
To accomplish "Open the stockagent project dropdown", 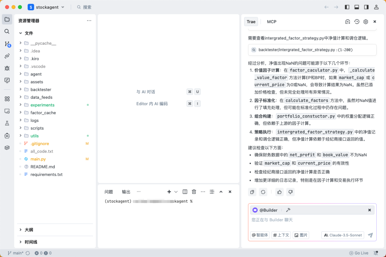I will pos(46,7).
